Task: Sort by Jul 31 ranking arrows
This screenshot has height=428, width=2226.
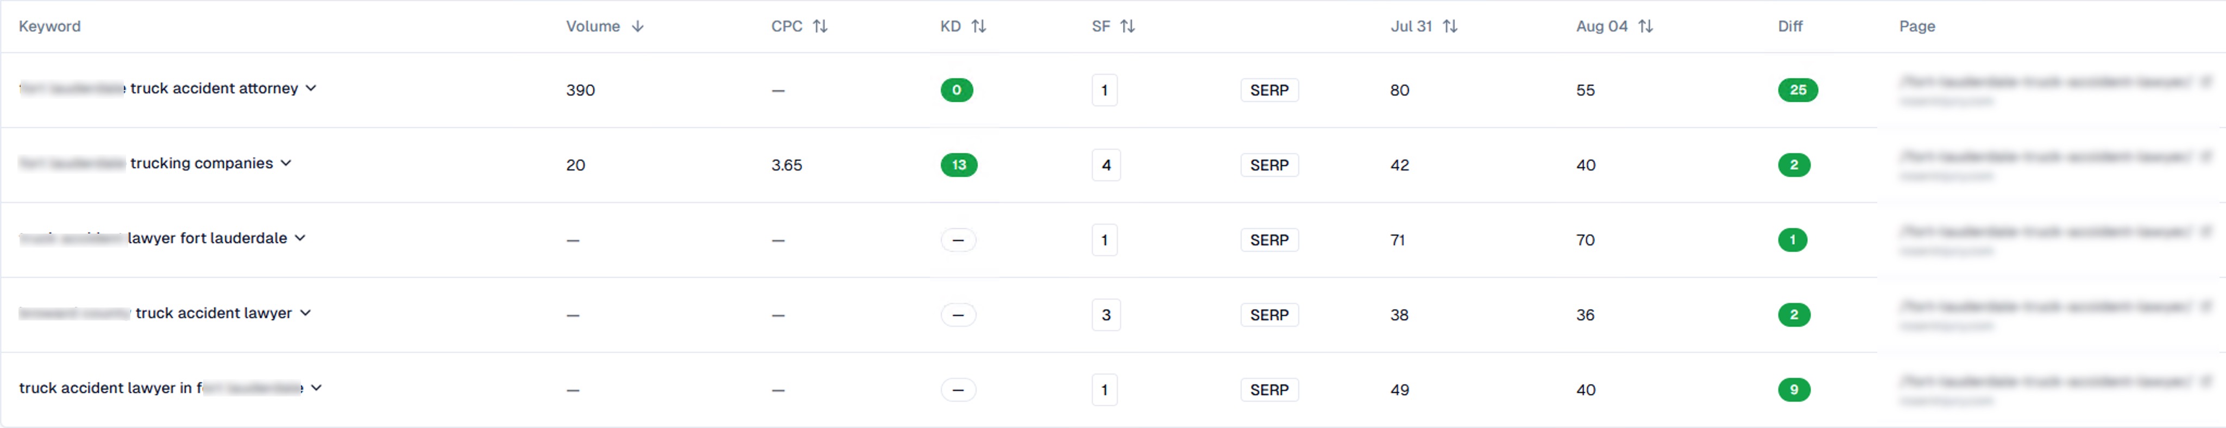Action: 1450,27
